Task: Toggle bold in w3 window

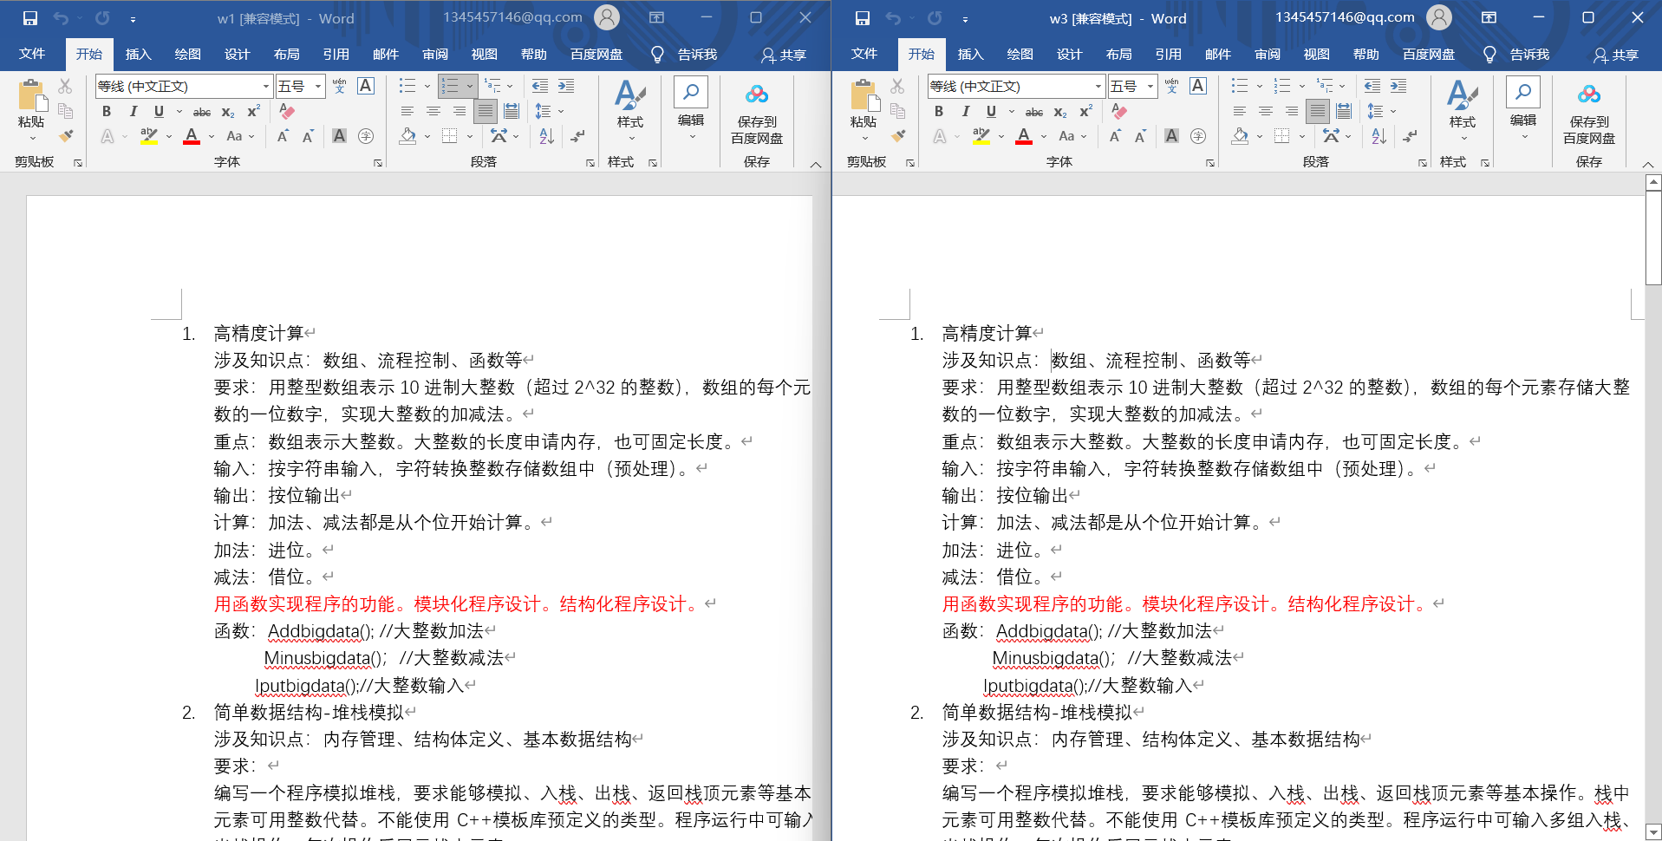Action: (x=939, y=111)
